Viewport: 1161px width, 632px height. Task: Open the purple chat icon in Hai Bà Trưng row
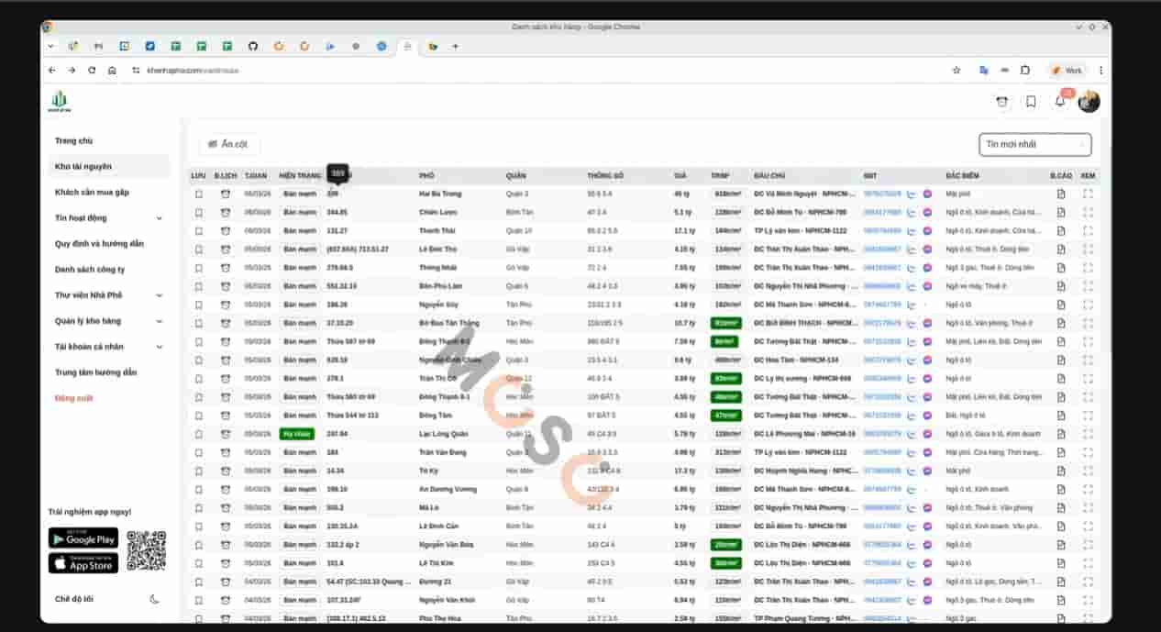tap(927, 194)
